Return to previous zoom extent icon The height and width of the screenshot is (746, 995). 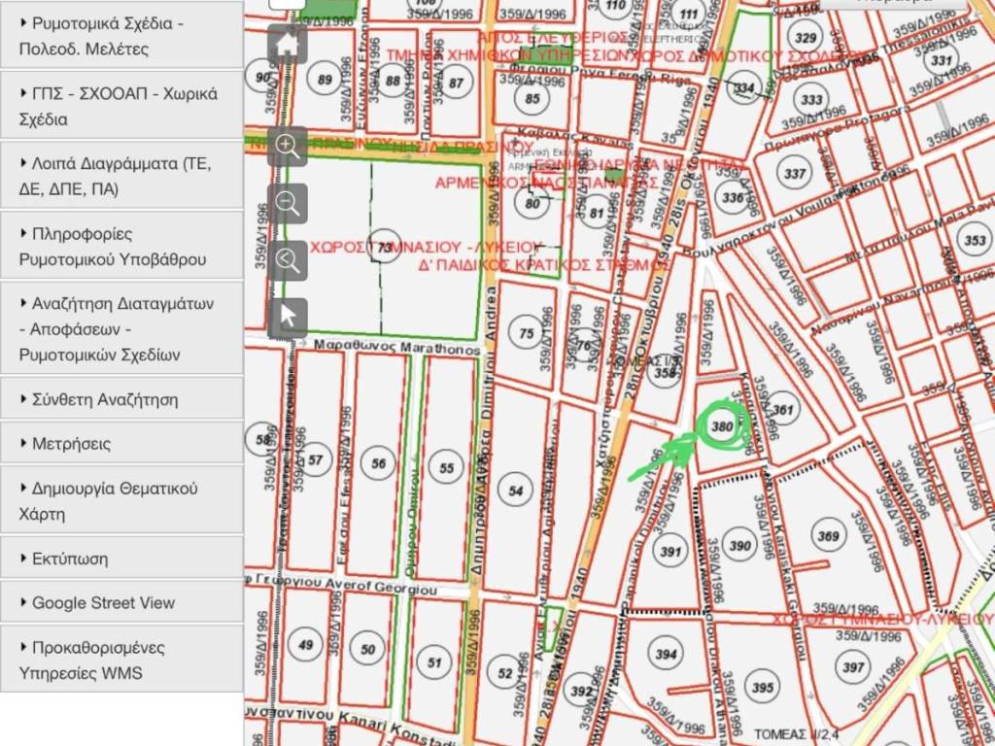287,259
